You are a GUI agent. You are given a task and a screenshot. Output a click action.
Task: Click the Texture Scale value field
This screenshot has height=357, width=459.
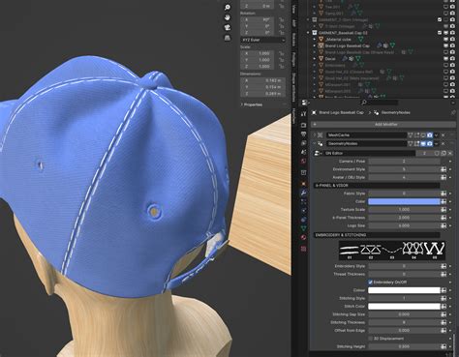[404, 210]
